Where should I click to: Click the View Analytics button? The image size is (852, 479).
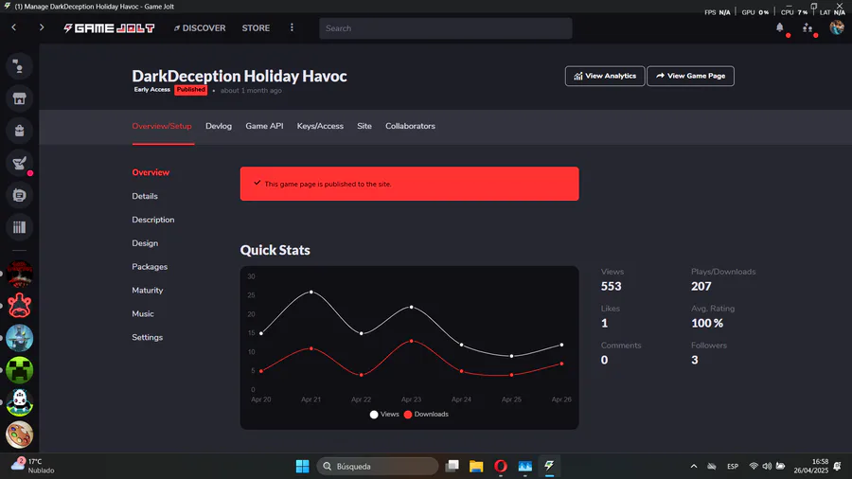(605, 76)
